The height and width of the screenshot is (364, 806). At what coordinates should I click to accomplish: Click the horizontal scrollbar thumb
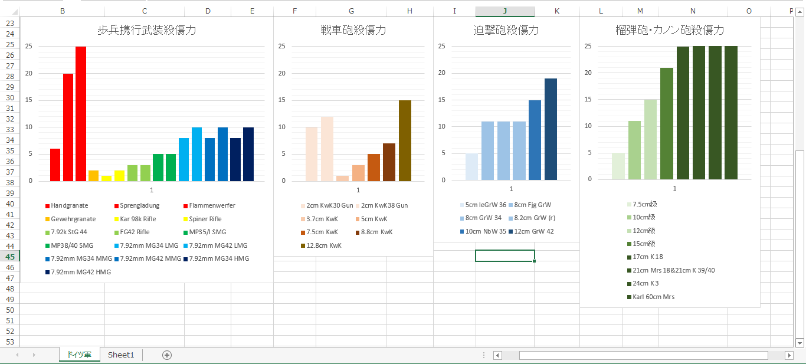tap(643, 355)
